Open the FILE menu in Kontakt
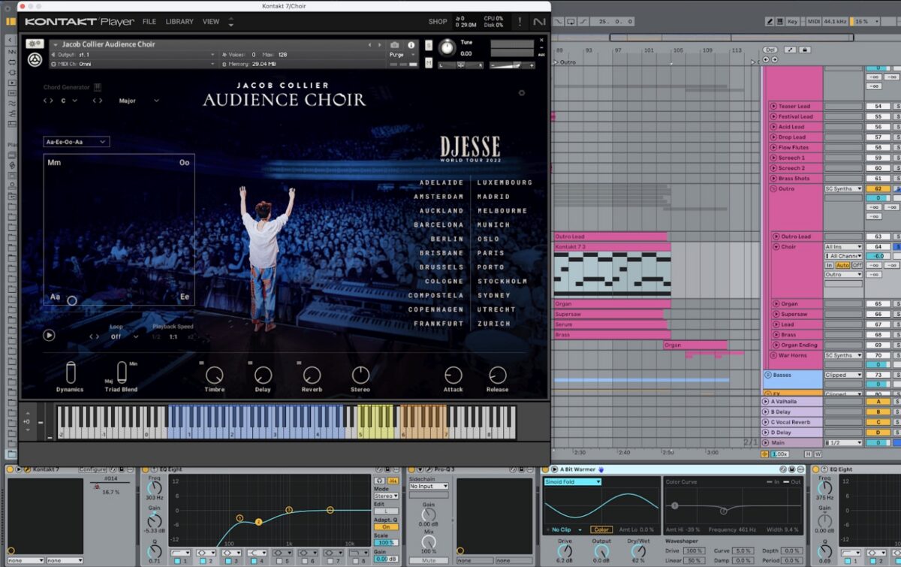 coord(149,22)
